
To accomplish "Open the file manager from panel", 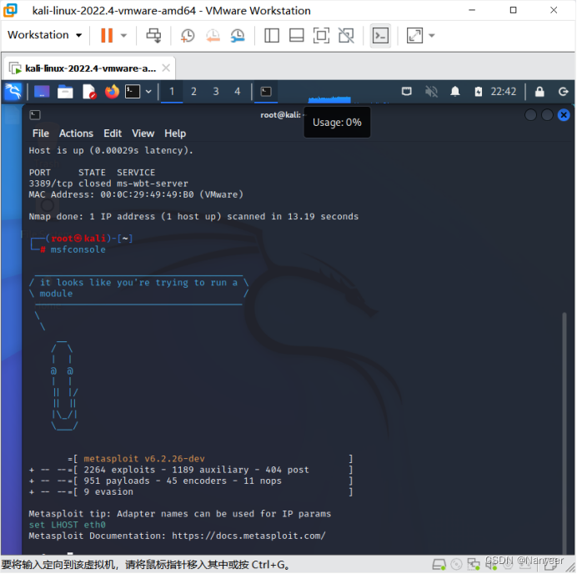I will point(65,91).
